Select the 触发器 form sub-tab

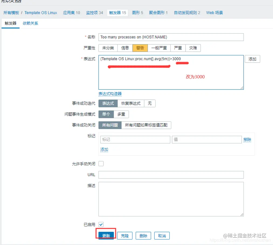(x=11, y=23)
